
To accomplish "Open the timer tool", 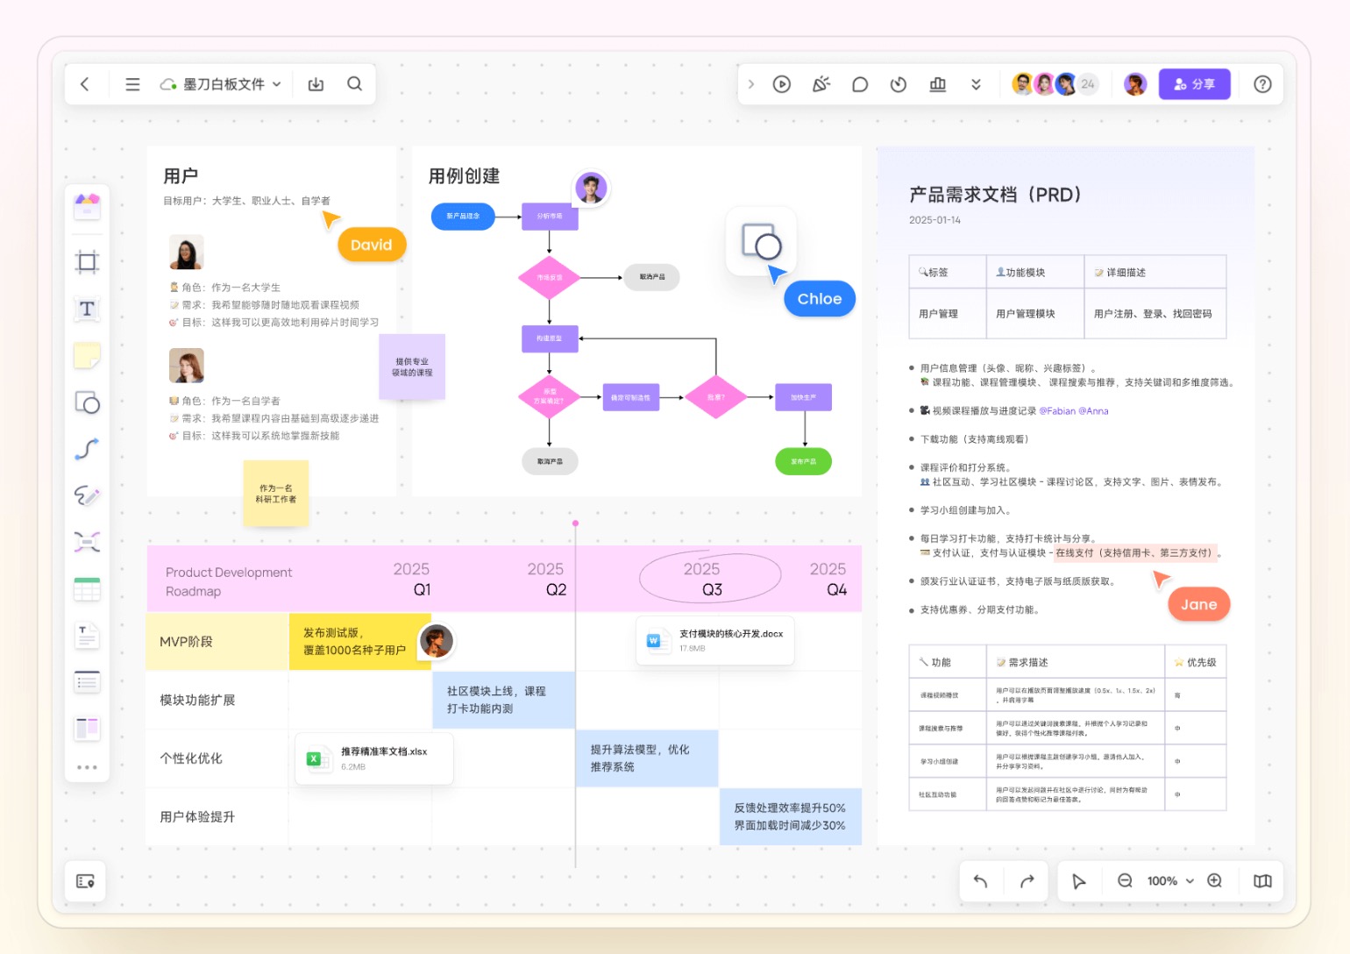I will coord(898,84).
